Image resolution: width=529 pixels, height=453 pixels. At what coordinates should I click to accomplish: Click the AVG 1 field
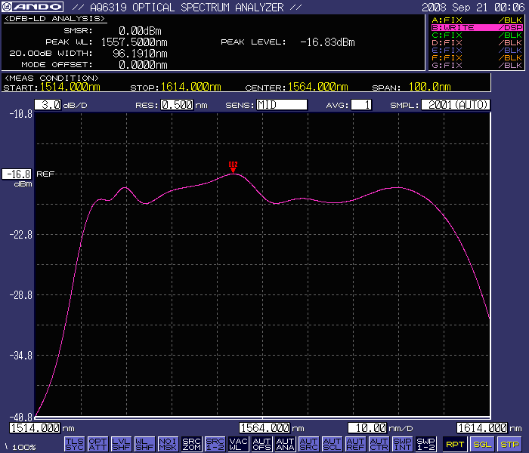pyautogui.click(x=361, y=105)
